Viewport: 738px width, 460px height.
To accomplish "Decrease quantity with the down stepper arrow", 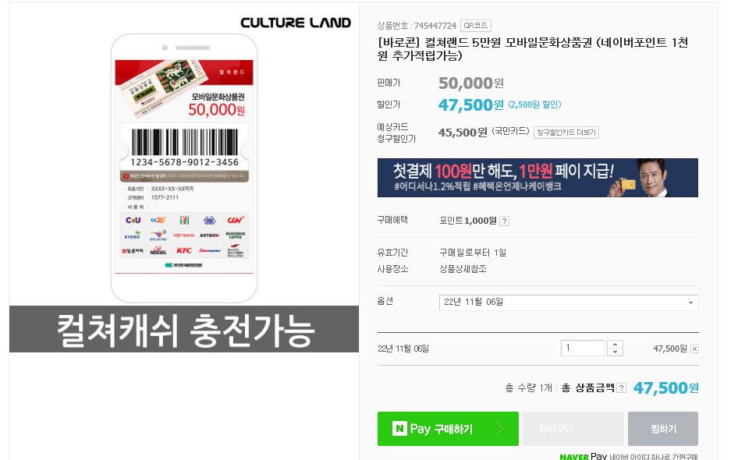I will (615, 352).
